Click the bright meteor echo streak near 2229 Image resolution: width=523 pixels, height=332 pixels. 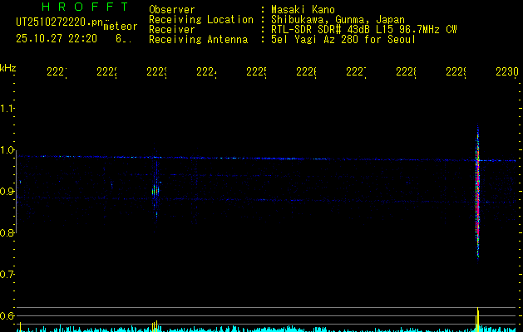(477, 195)
